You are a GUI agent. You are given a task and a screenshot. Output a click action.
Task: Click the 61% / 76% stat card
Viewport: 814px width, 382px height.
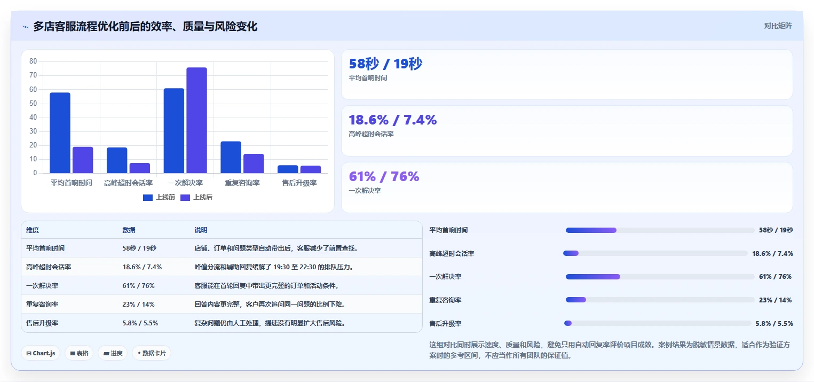pos(567,188)
